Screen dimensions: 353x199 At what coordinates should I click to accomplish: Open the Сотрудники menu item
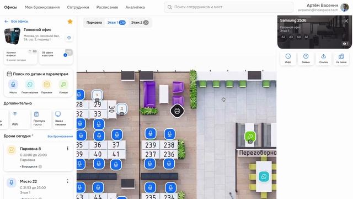coord(78,7)
